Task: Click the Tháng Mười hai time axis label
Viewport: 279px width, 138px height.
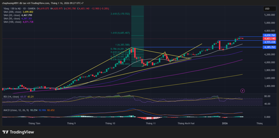Action: pyautogui.click(x=186, y=123)
